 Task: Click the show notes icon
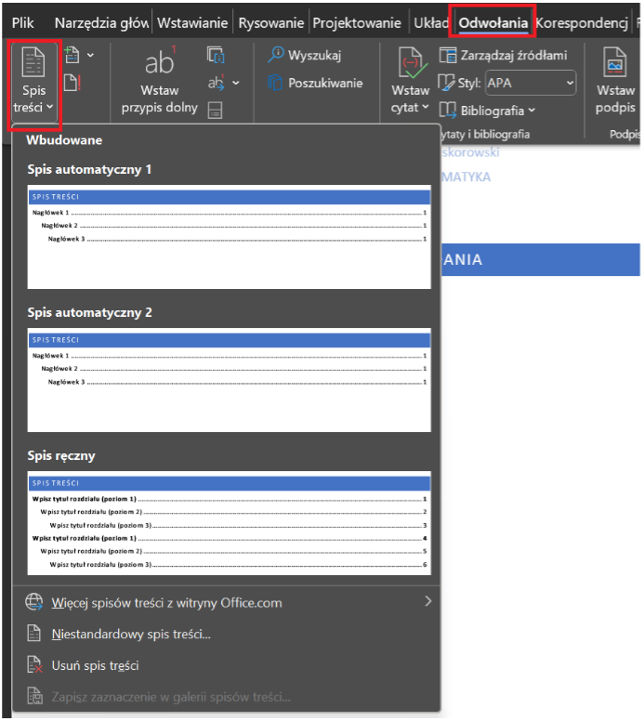[x=216, y=111]
